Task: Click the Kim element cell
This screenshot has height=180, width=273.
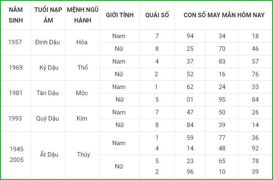Action: point(82,118)
